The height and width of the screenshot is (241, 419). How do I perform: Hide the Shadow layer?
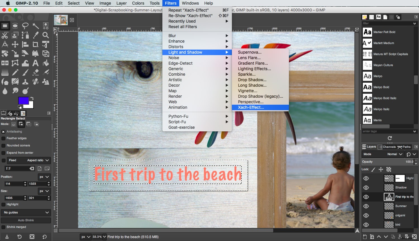click(366, 187)
